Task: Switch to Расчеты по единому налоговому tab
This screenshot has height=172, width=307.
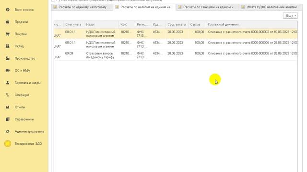Action: click(x=82, y=7)
